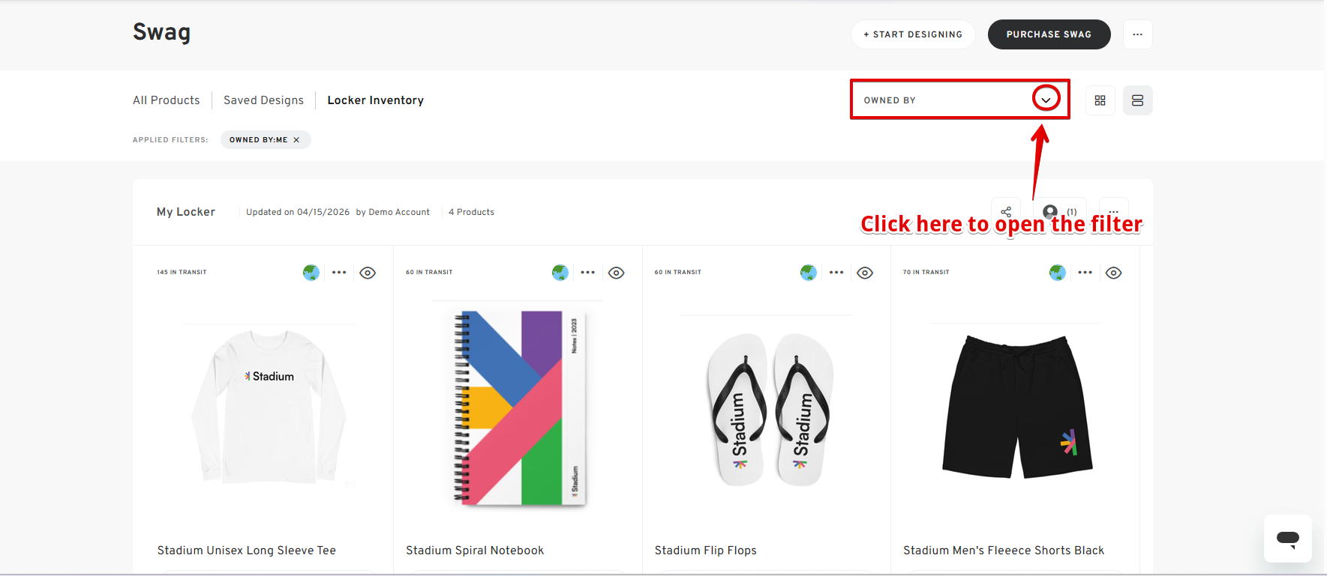1327x576 pixels.
Task: Click globe icon on Long Sleeve Tee
Action: click(311, 273)
